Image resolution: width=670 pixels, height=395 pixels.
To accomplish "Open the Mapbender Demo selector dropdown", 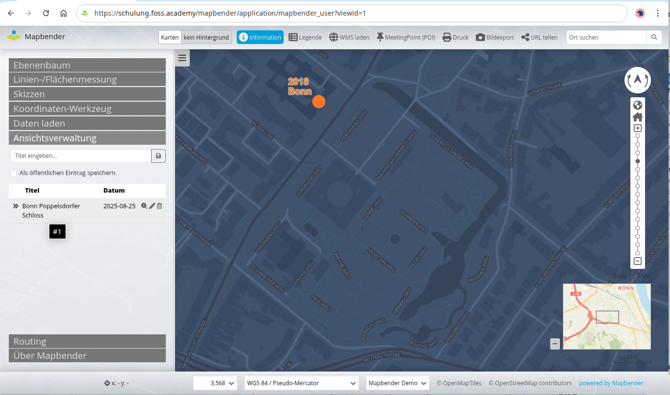I will [x=398, y=383].
